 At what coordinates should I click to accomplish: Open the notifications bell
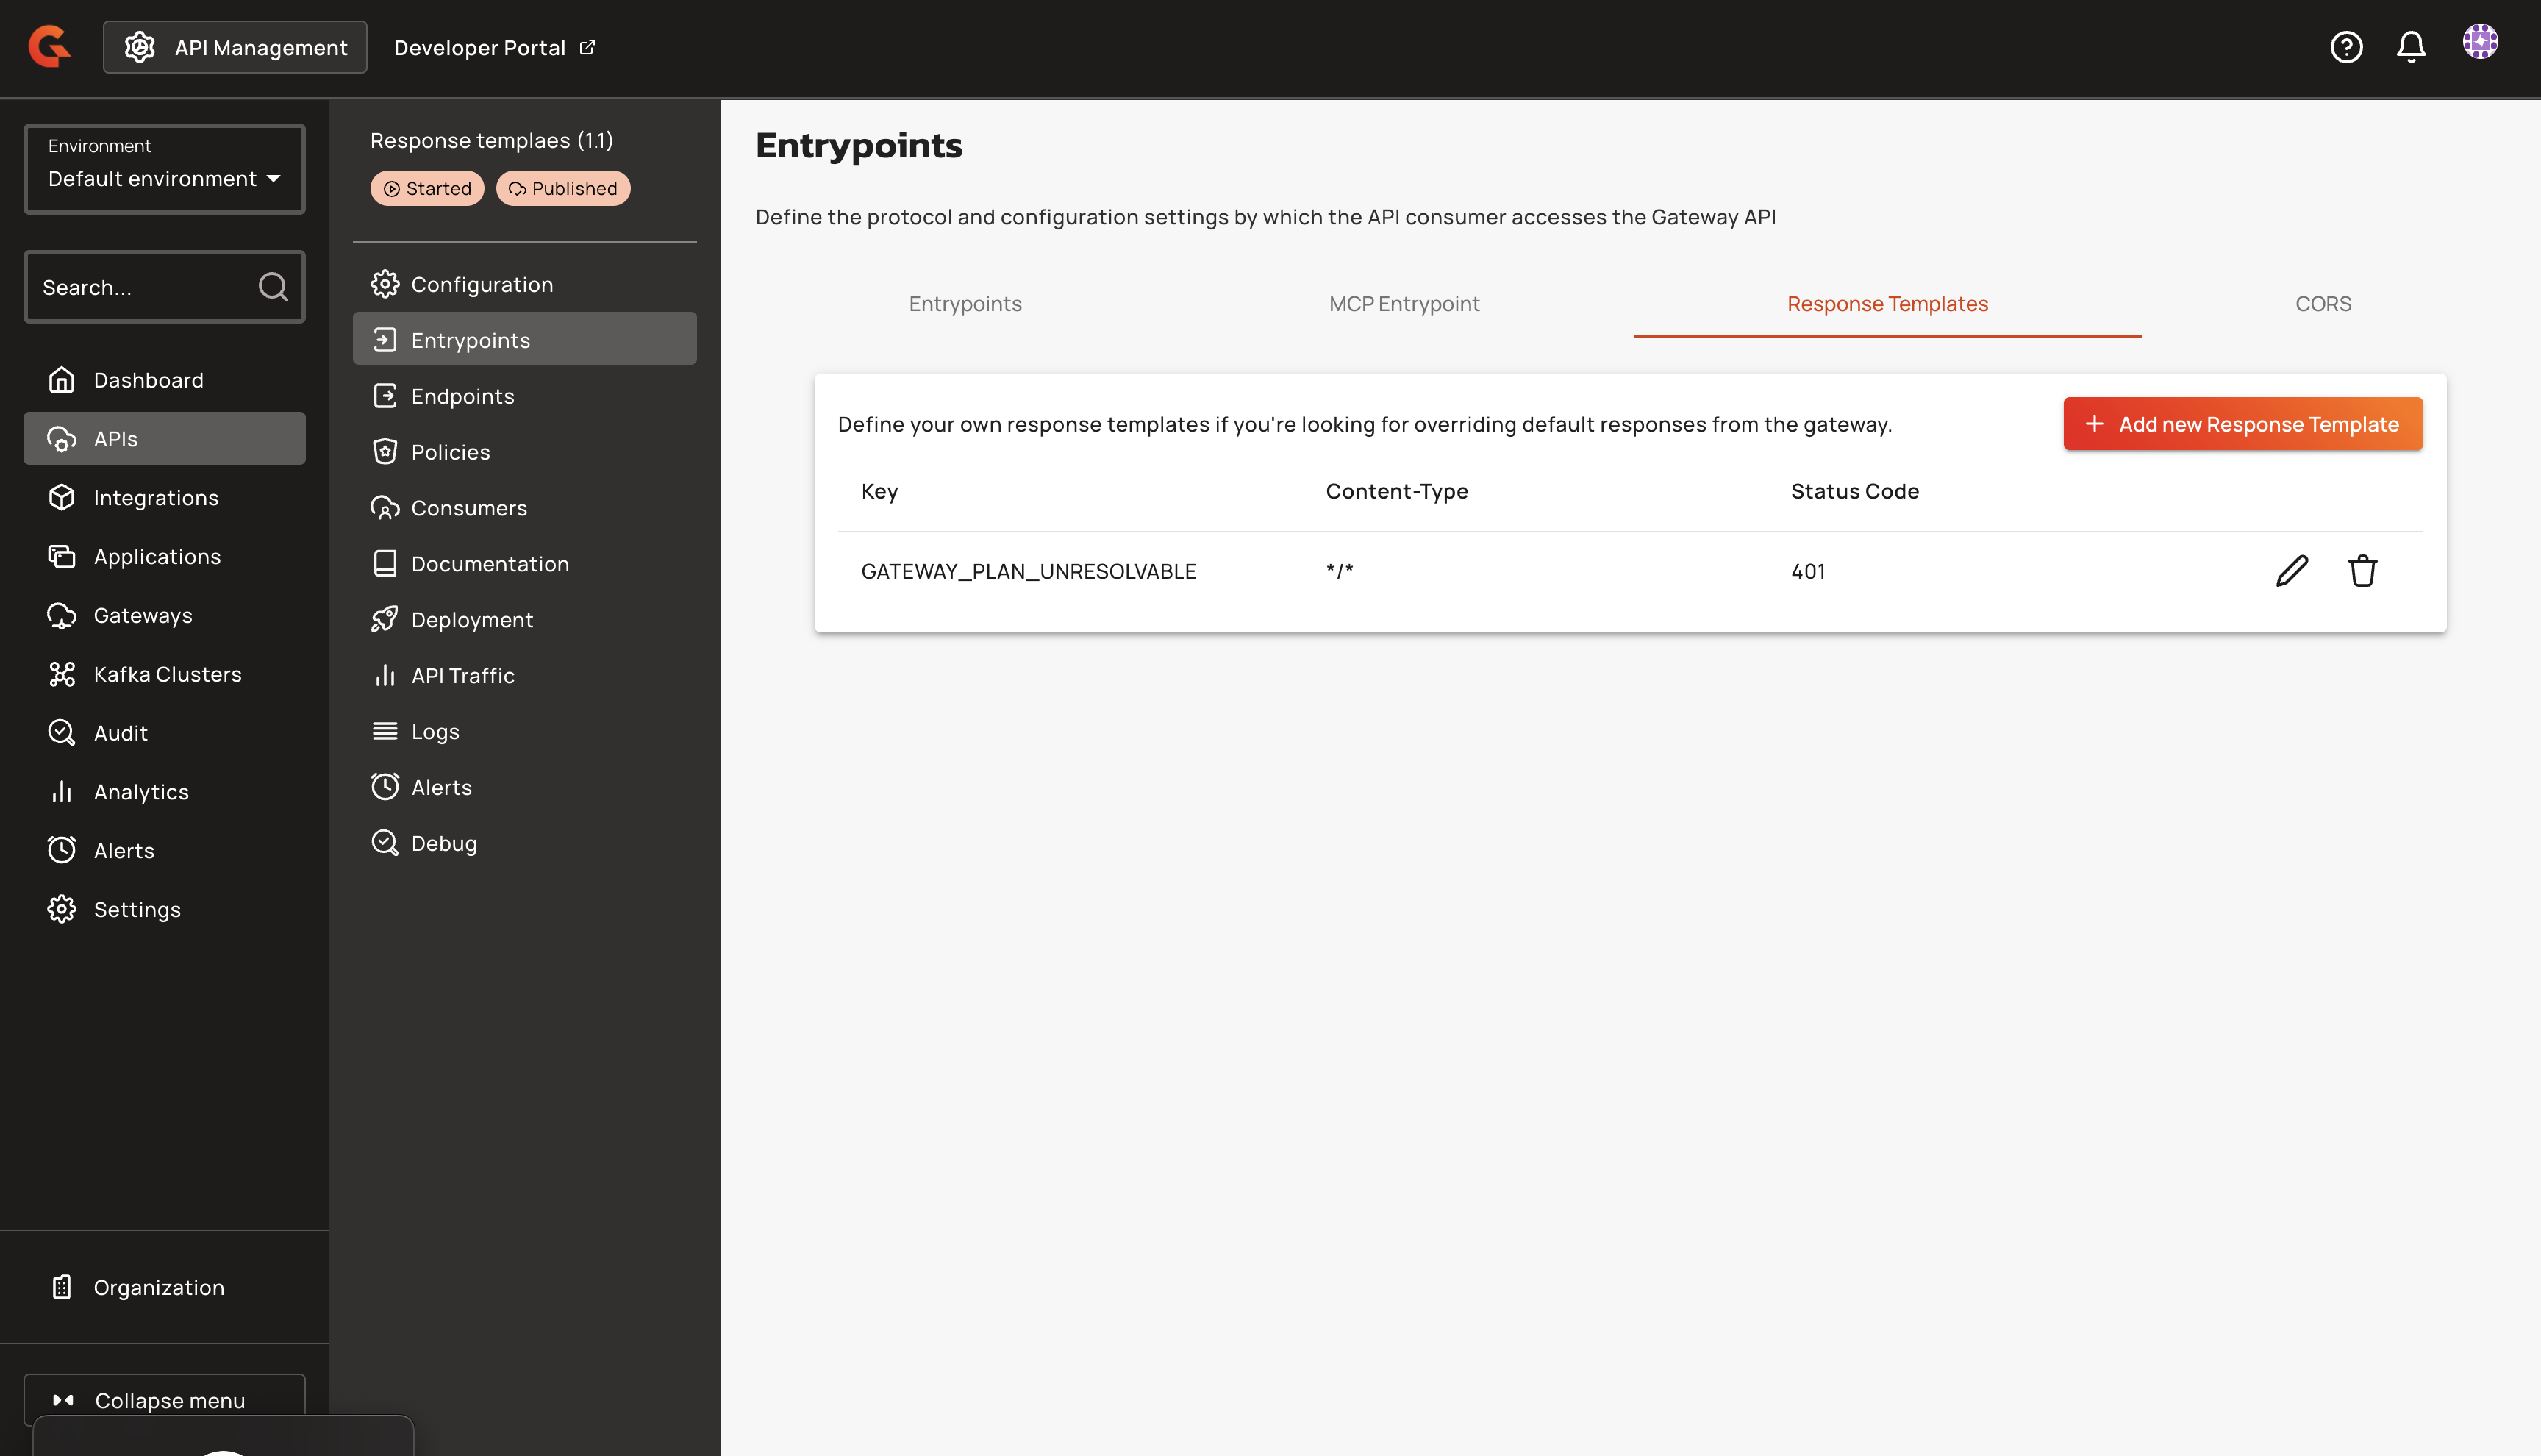coord(2410,47)
